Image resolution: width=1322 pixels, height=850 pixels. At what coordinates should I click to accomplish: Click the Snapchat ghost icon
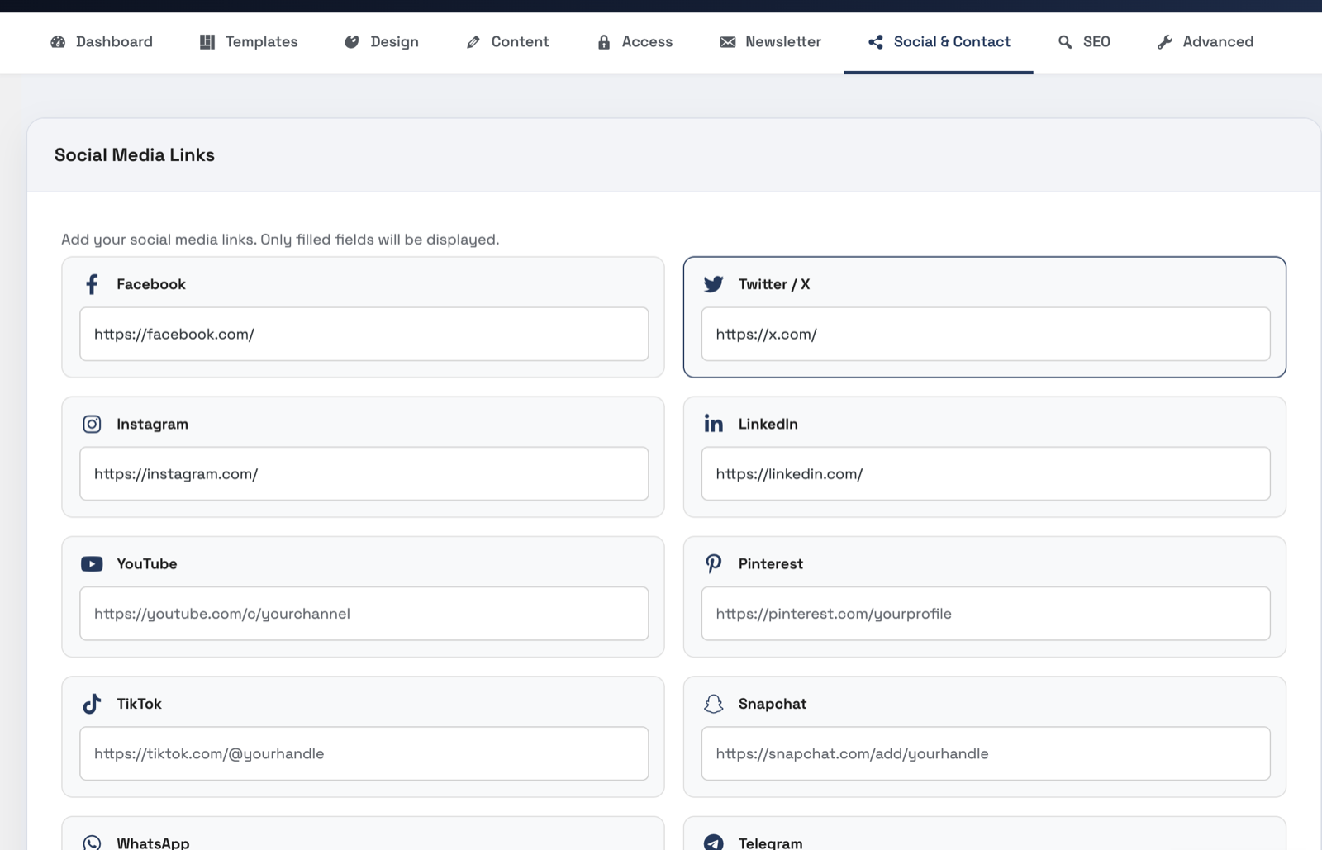click(713, 704)
